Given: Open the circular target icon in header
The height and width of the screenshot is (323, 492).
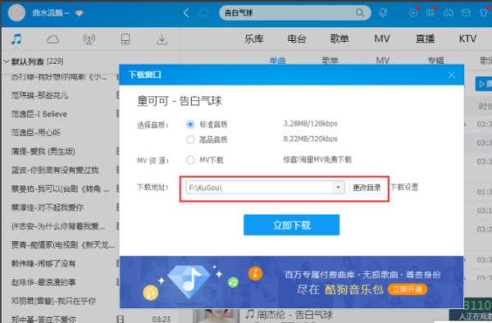Looking at the screenshot, I should 413,12.
